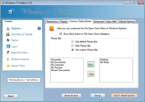Switch to the Restrictions tab
Screen dimensions: 145x102
point(52,22)
